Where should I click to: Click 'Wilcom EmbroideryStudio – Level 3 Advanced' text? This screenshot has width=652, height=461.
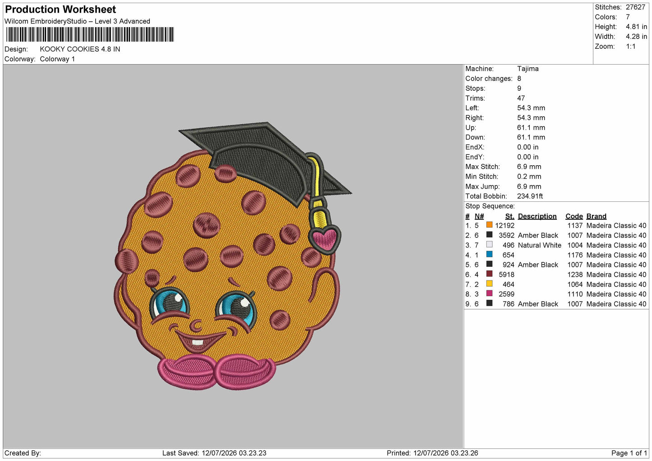[x=77, y=21]
